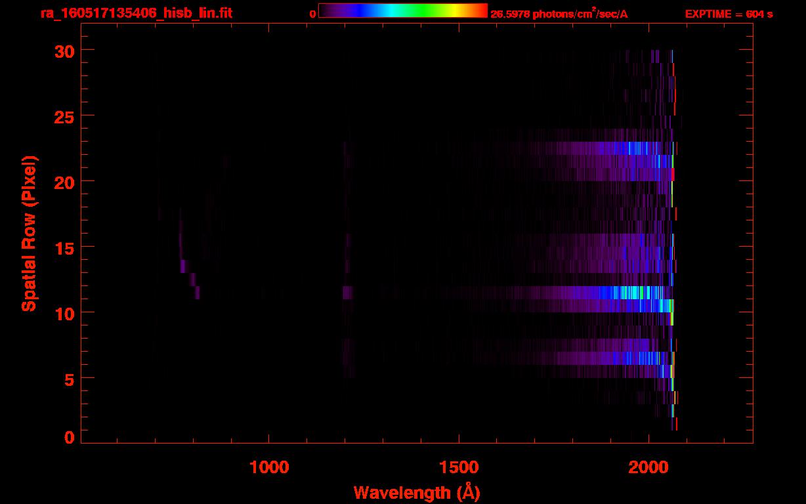Click the y-axis tick label 10
The image size is (806, 504).
(64, 313)
